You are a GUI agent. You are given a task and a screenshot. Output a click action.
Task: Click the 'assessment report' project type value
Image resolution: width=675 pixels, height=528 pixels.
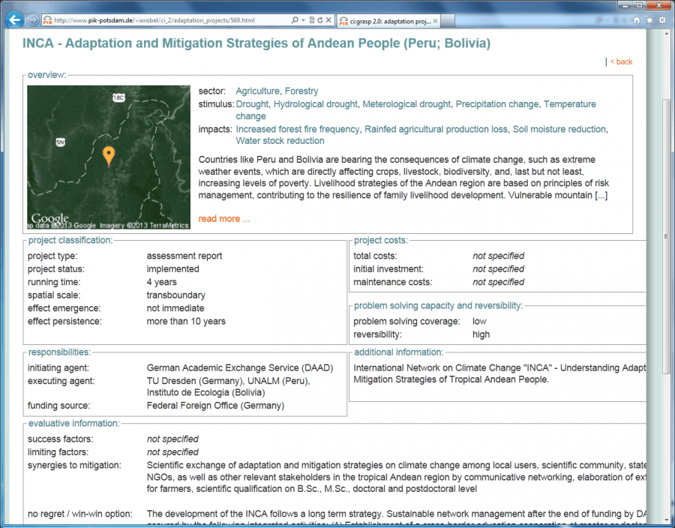(184, 256)
